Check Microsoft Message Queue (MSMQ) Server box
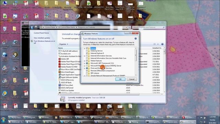 pyautogui.click(x=87, y=66)
